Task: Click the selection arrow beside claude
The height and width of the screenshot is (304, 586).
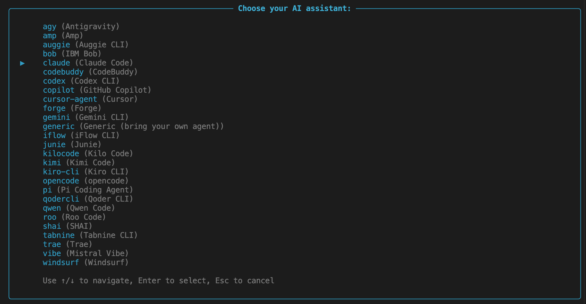Action: tap(22, 63)
